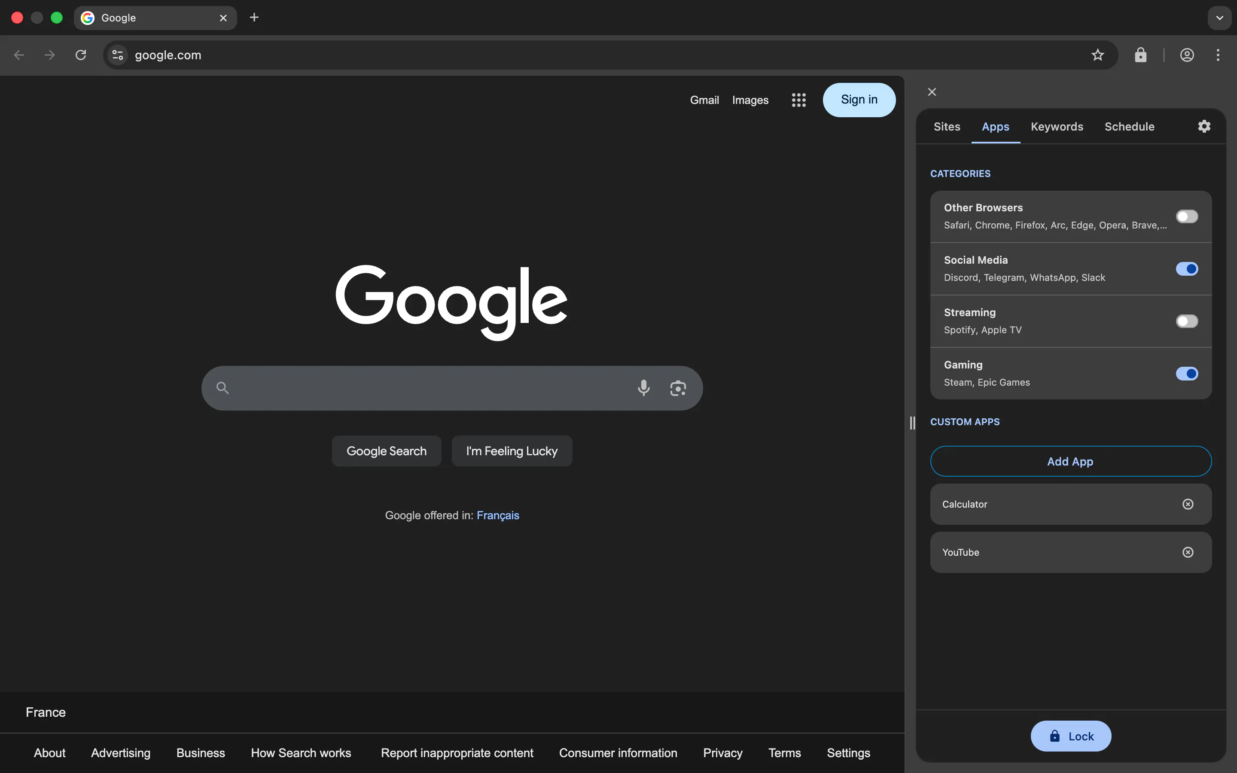The height and width of the screenshot is (773, 1237).
Task: Open the Gmail link
Action: coord(704,100)
